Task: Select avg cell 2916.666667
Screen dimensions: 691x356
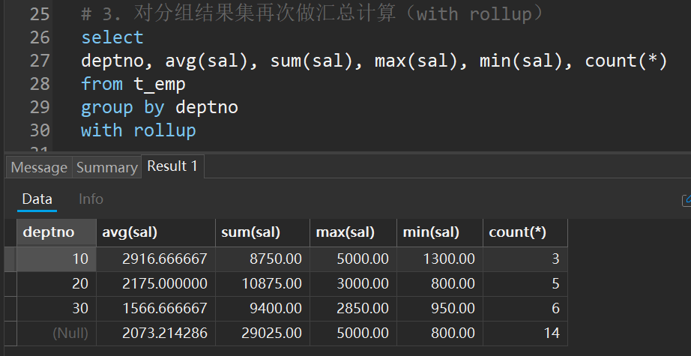Action: [x=156, y=259]
